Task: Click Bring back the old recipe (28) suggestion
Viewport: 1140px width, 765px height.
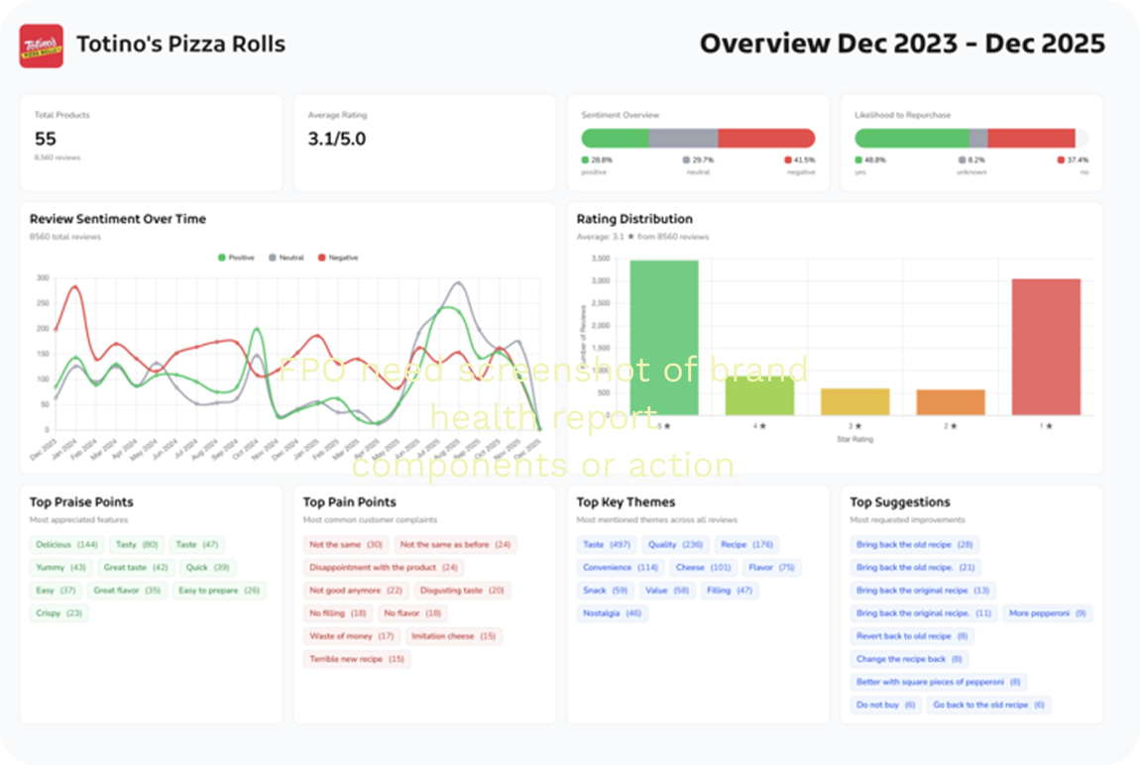Action: (x=915, y=545)
